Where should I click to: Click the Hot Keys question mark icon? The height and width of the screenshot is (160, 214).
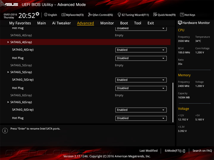coord(182,15)
